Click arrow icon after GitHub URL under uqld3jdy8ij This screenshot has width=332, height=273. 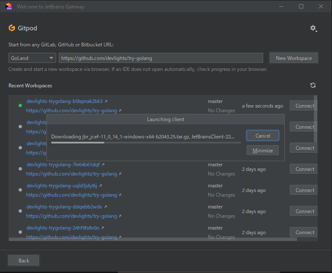120,195
